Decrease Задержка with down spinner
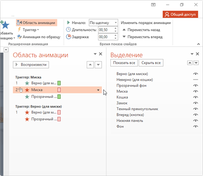Viewport: 203px width, 176px height. coord(115,38)
